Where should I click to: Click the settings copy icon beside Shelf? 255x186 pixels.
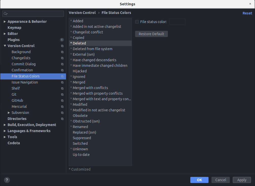(x=62, y=88)
